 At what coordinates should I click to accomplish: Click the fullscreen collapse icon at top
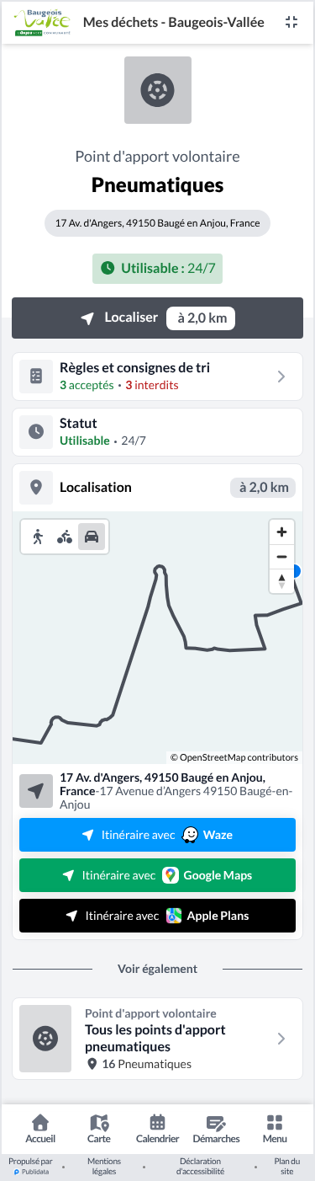pos(291,23)
